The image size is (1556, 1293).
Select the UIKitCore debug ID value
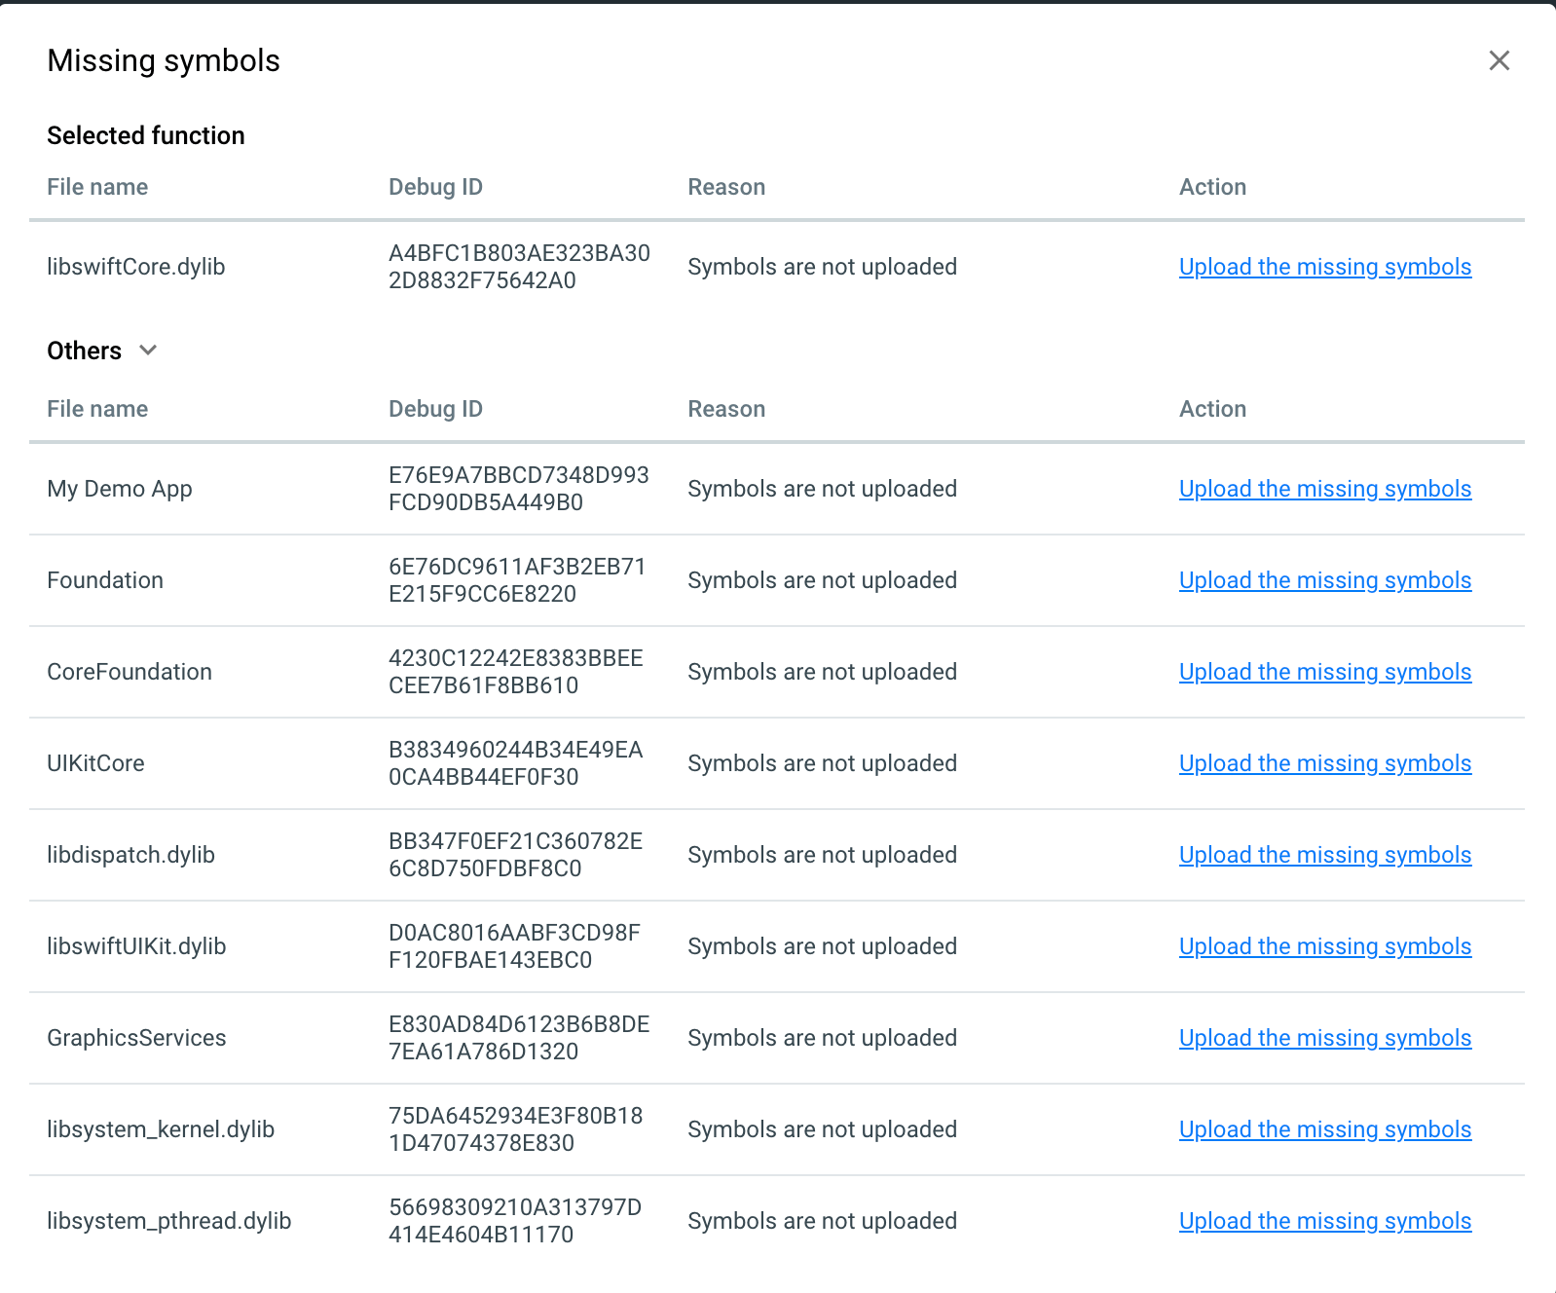[x=515, y=763]
